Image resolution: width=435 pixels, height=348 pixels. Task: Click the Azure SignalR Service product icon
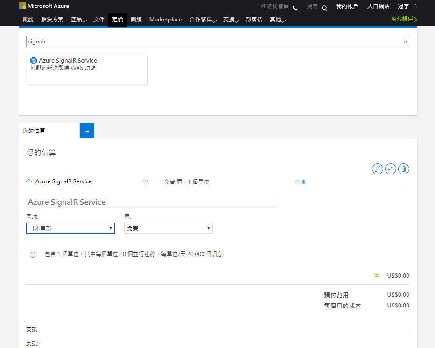pos(34,61)
